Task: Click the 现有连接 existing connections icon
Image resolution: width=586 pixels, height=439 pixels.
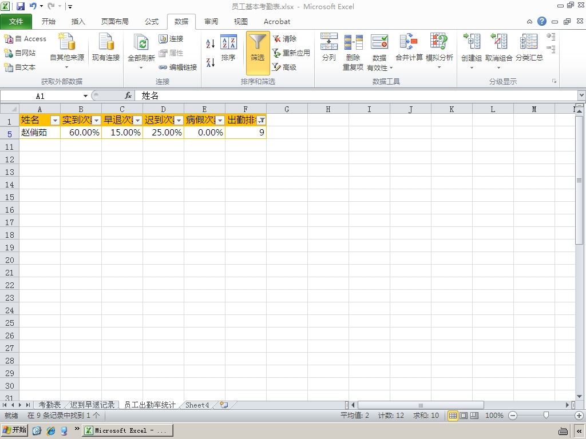Action: tap(106, 42)
